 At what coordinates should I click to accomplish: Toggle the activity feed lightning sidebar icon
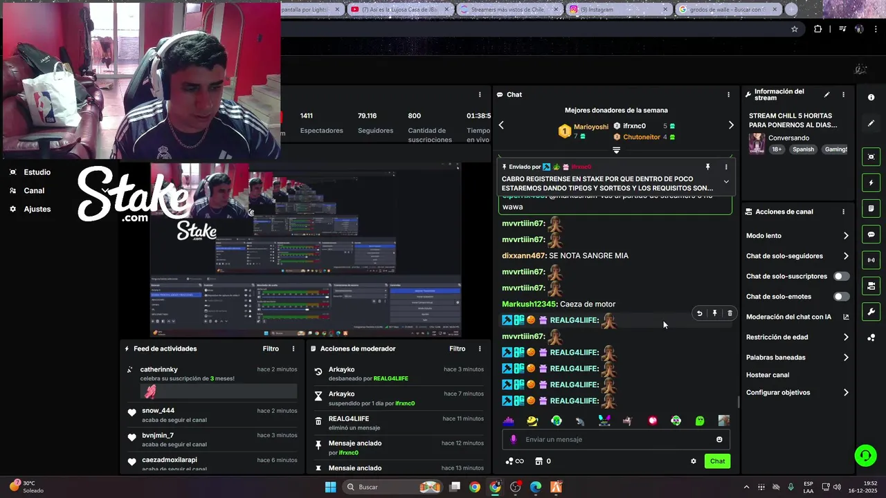tap(871, 183)
